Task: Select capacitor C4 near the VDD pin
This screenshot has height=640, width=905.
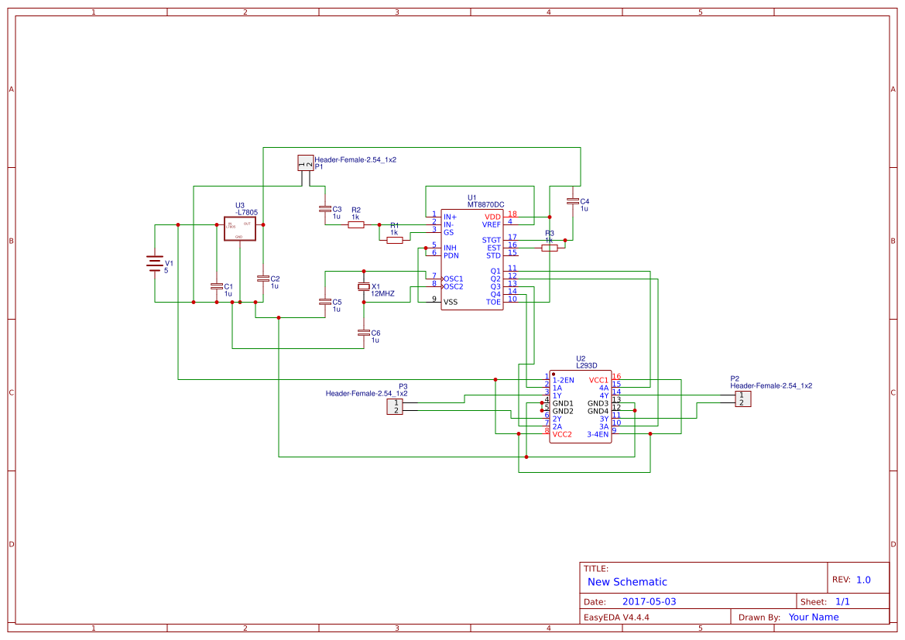Action: [573, 203]
